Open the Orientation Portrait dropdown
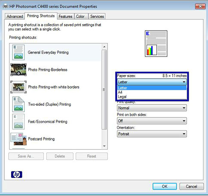This screenshot has height=196, width=208. tap(152, 134)
